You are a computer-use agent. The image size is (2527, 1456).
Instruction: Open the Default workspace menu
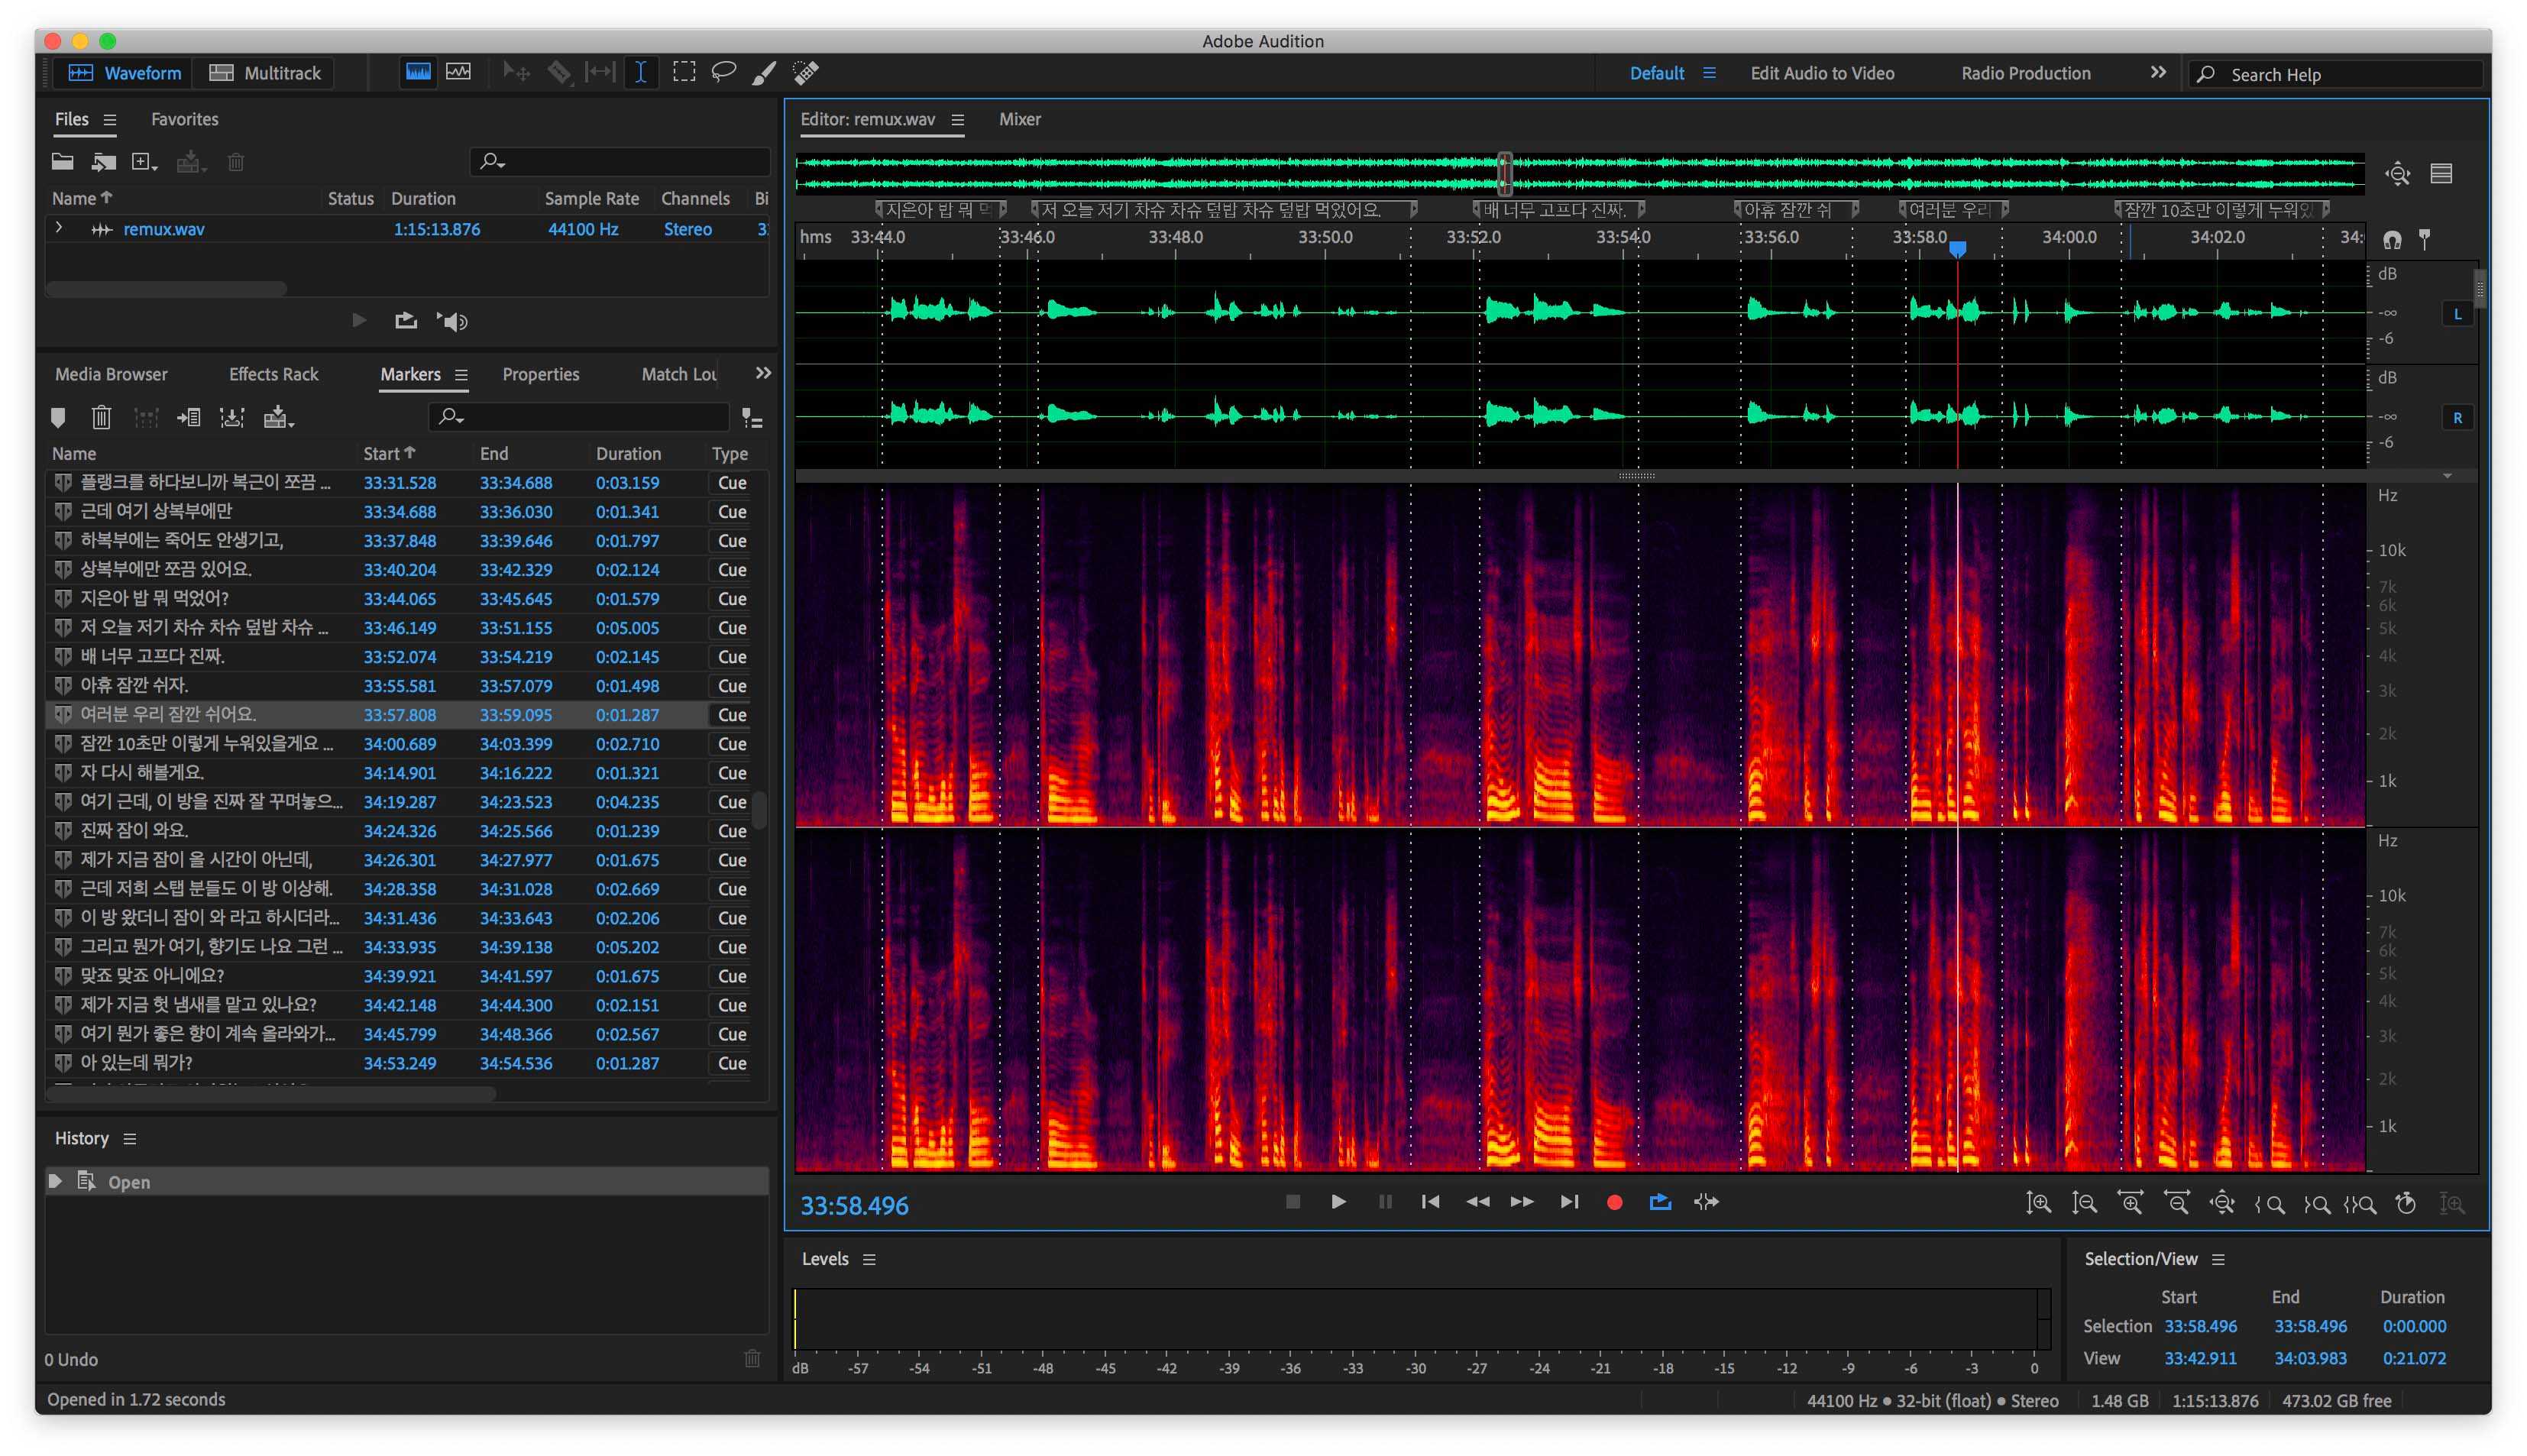pyautogui.click(x=1709, y=73)
